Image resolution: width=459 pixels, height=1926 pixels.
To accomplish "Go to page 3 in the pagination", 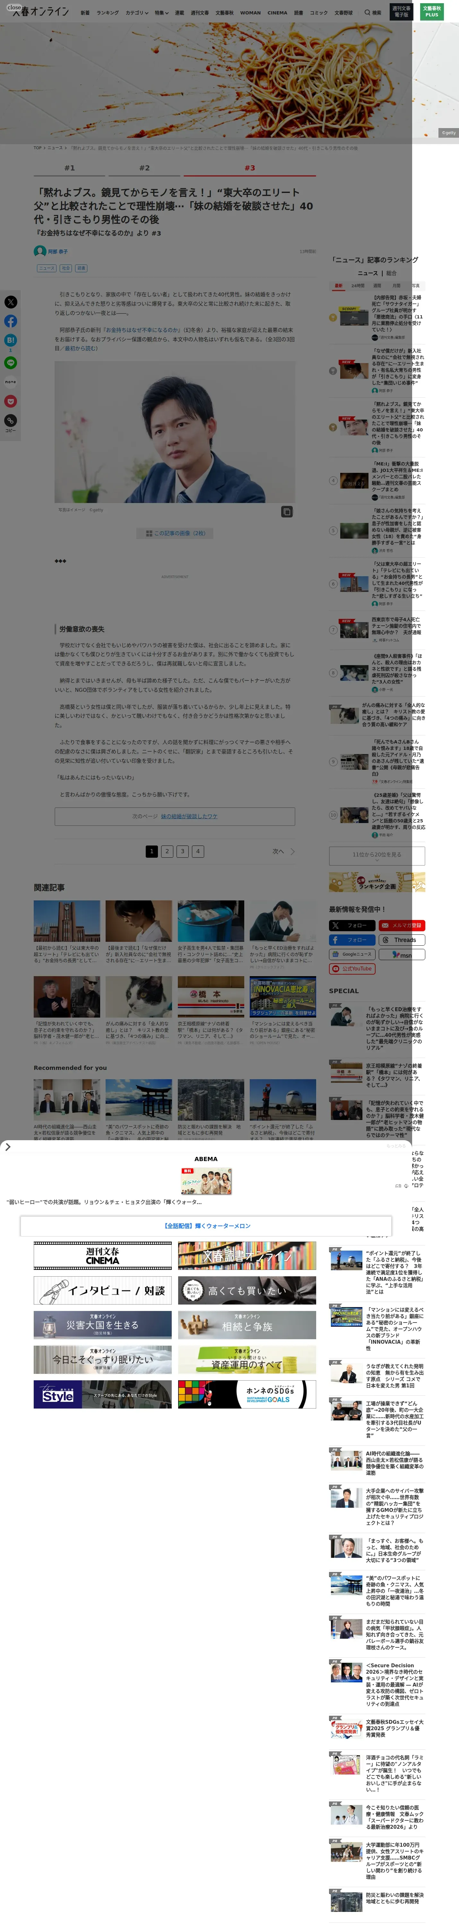I will (182, 852).
